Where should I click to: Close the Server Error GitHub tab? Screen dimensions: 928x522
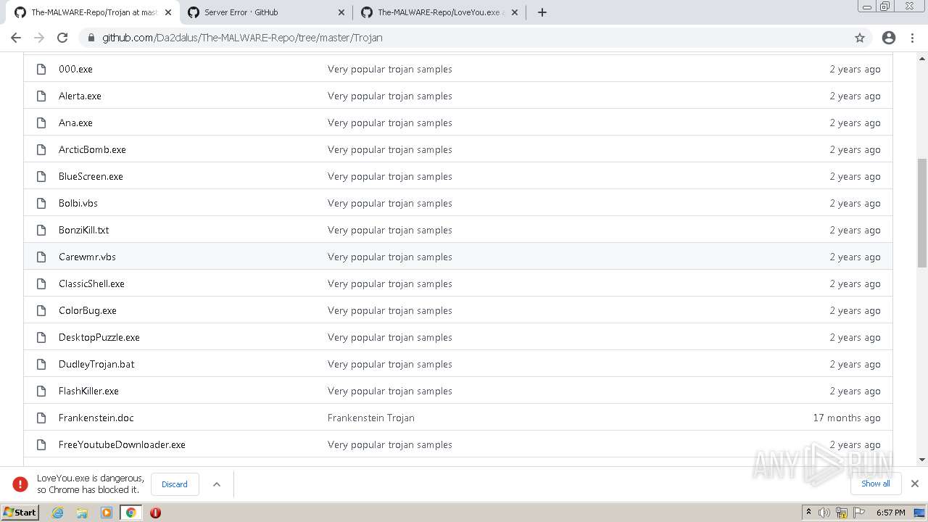coord(341,12)
